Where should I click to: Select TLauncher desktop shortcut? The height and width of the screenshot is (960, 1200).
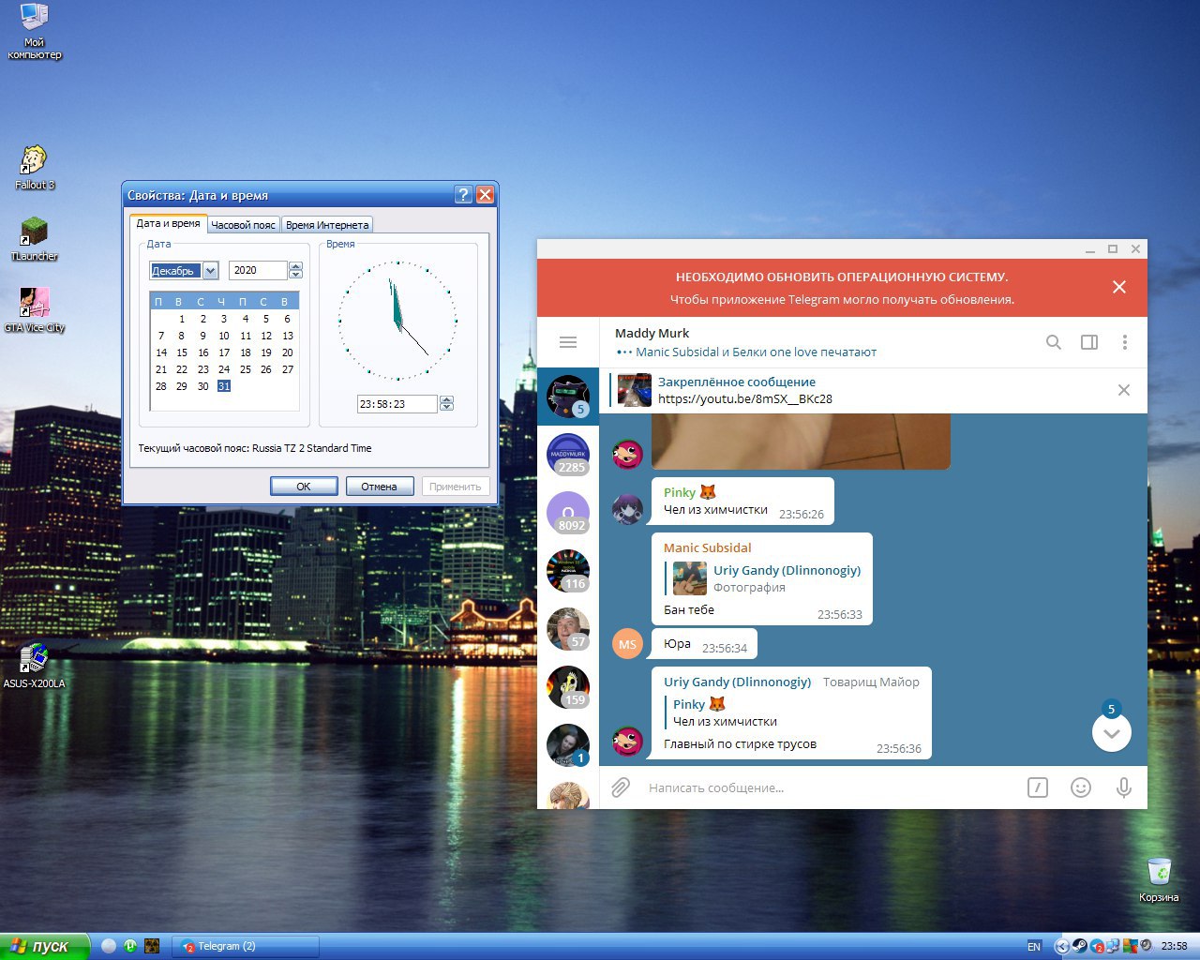(x=35, y=239)
